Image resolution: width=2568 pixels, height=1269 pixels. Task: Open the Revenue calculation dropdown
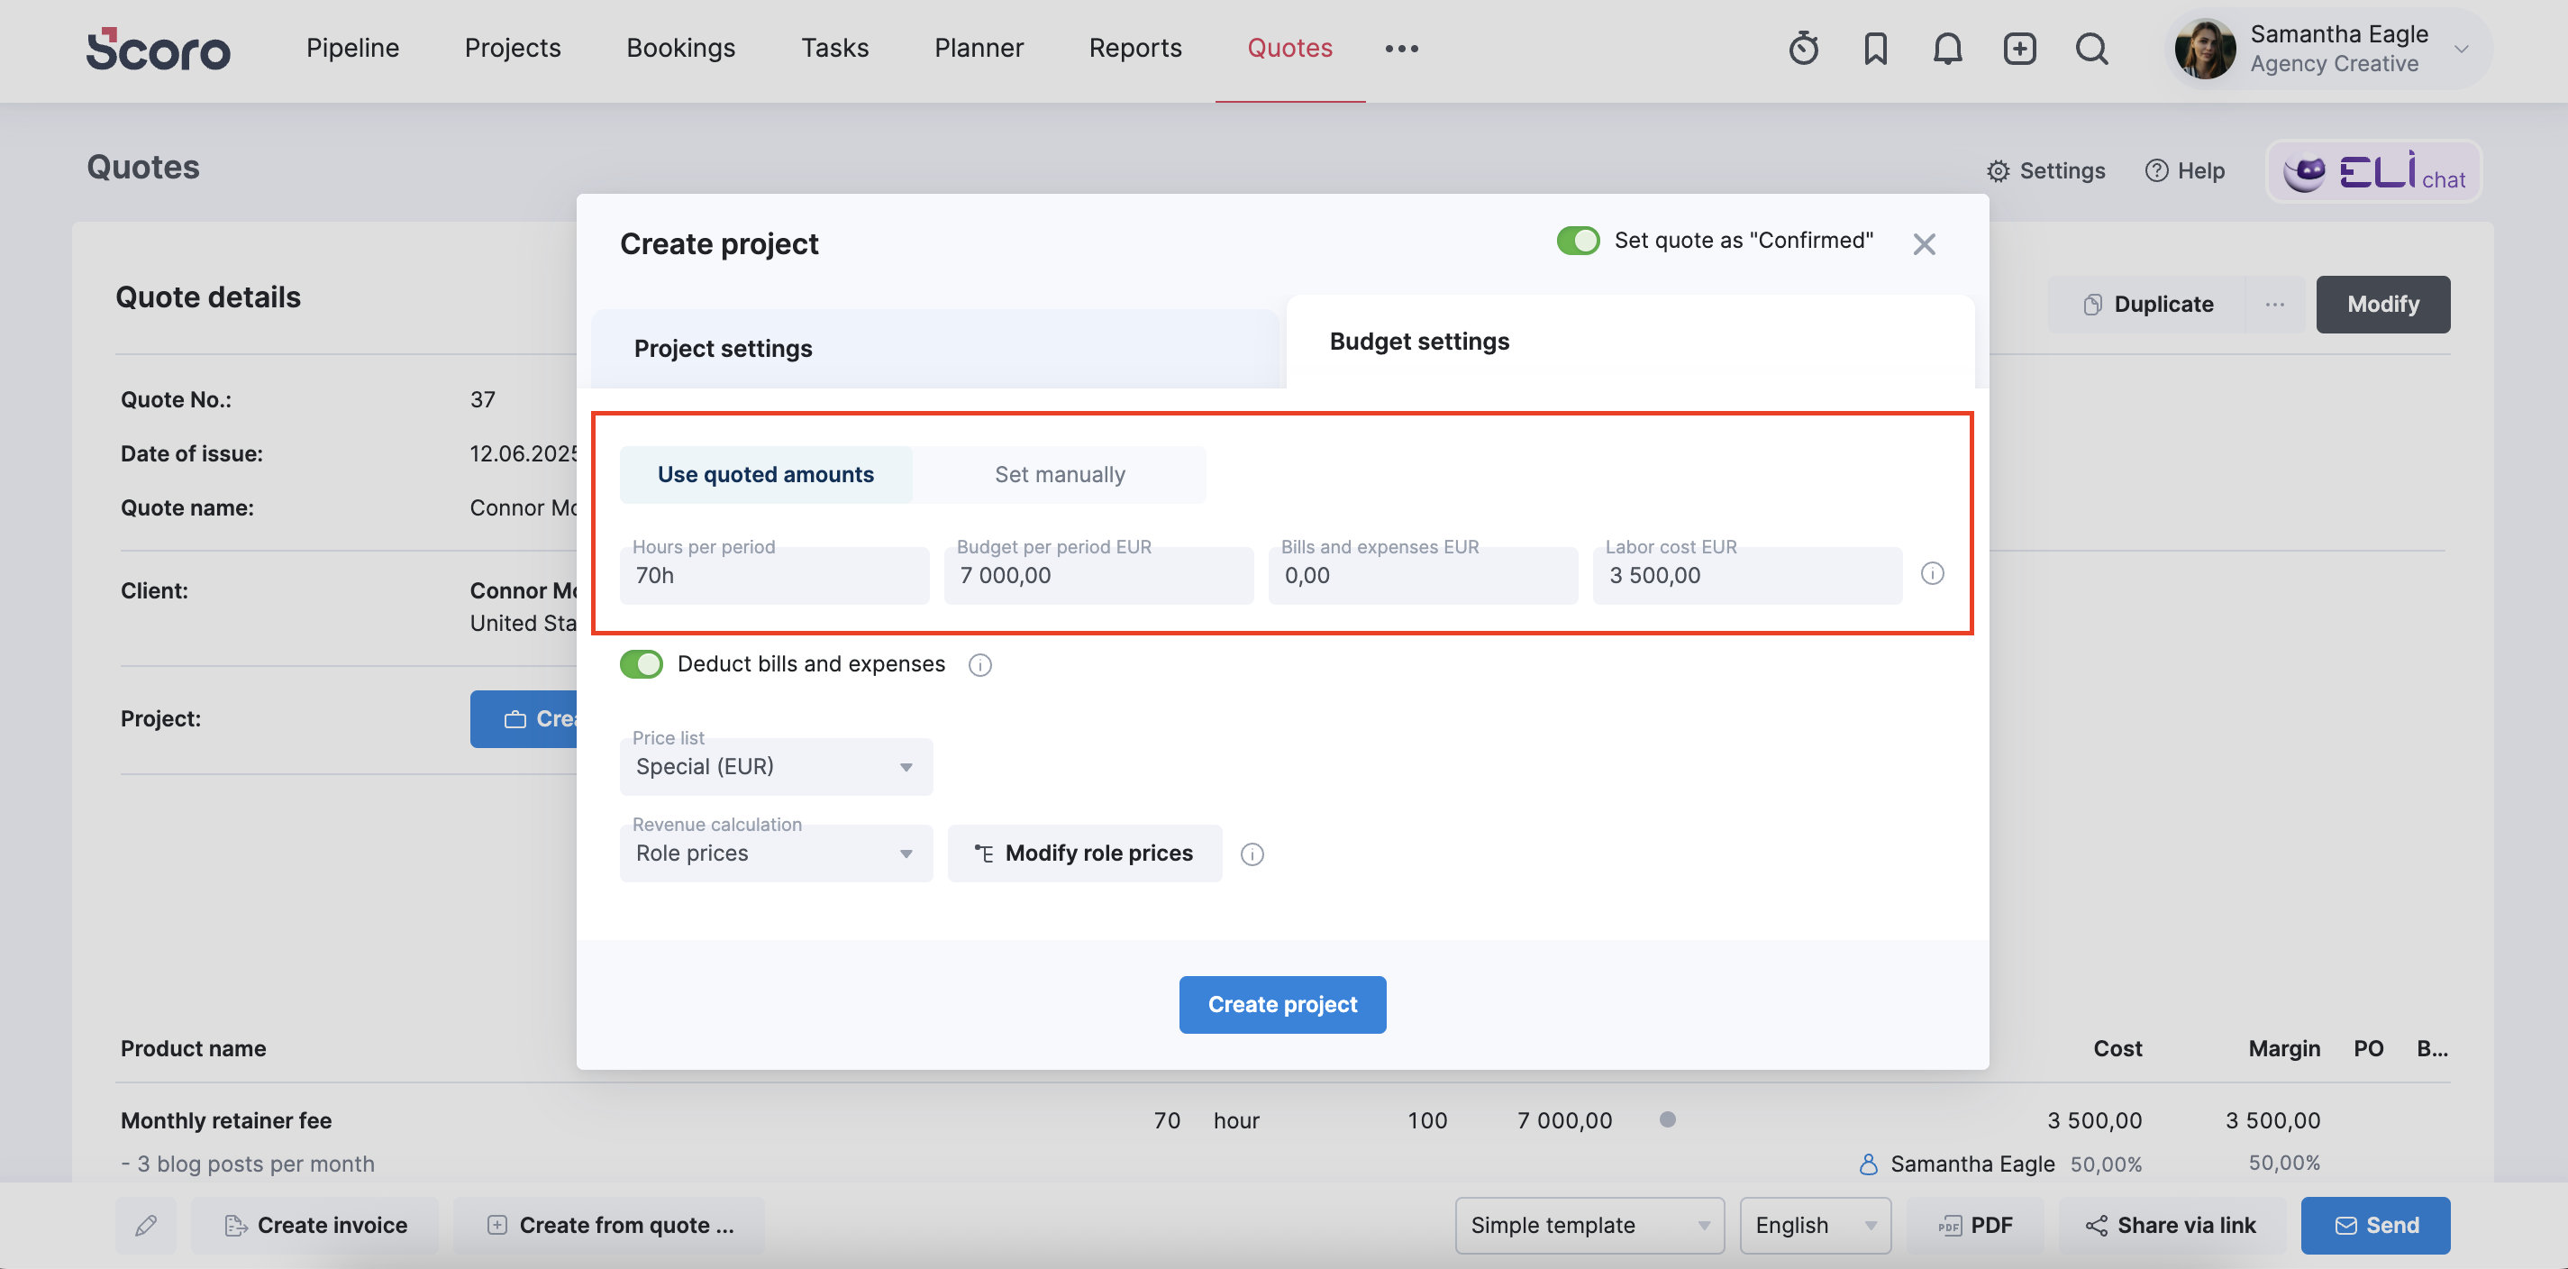pyautogui.click(x=776, y=854)
